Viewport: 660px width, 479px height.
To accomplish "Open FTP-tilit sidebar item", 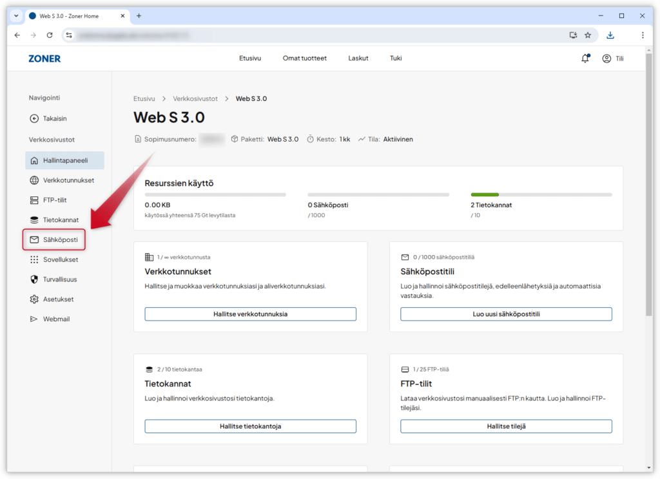I will (55, 200).
